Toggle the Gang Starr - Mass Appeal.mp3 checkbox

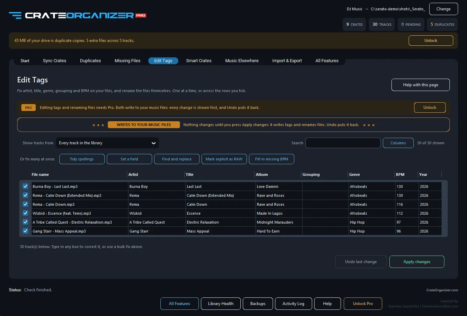25,231
